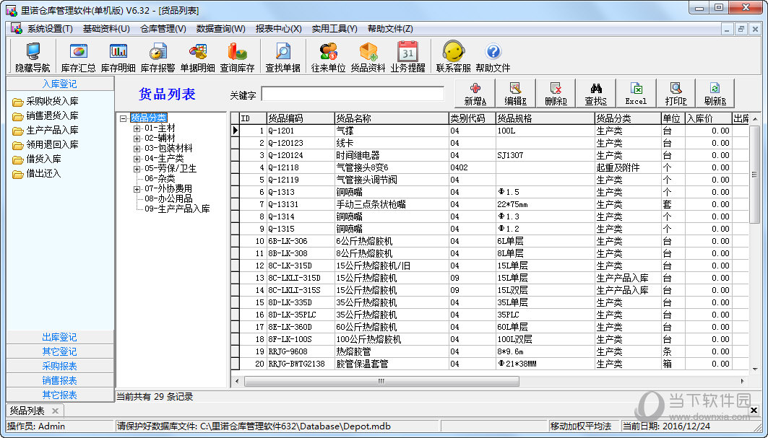
Task: Open the 往来单位 contacts manager
Action: tap(328, 56)
